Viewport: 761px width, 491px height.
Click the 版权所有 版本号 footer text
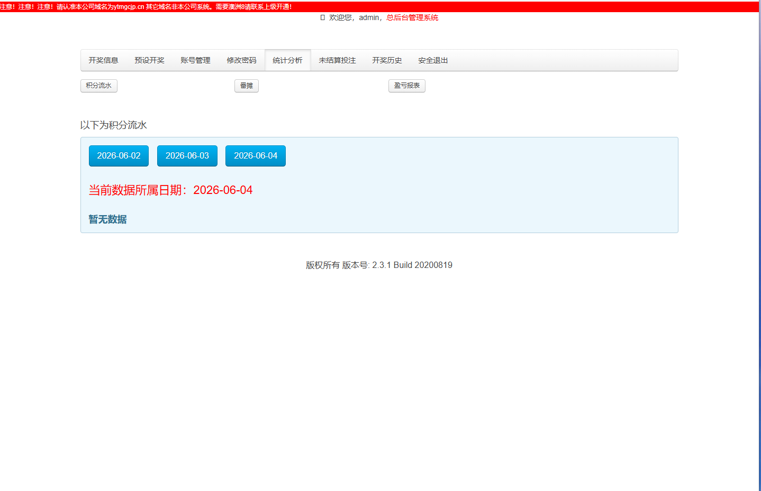point(379,265)
